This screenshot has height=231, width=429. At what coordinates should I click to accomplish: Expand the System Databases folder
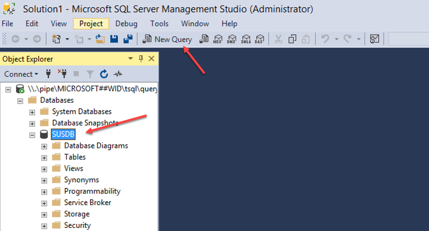pos(32,112)
